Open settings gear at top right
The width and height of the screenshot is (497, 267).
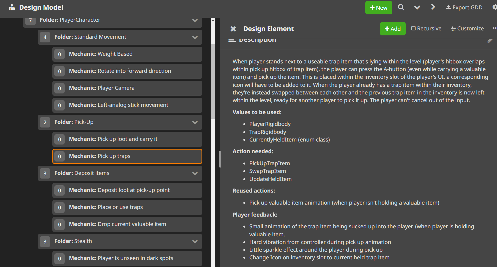(x=494, y=7)
